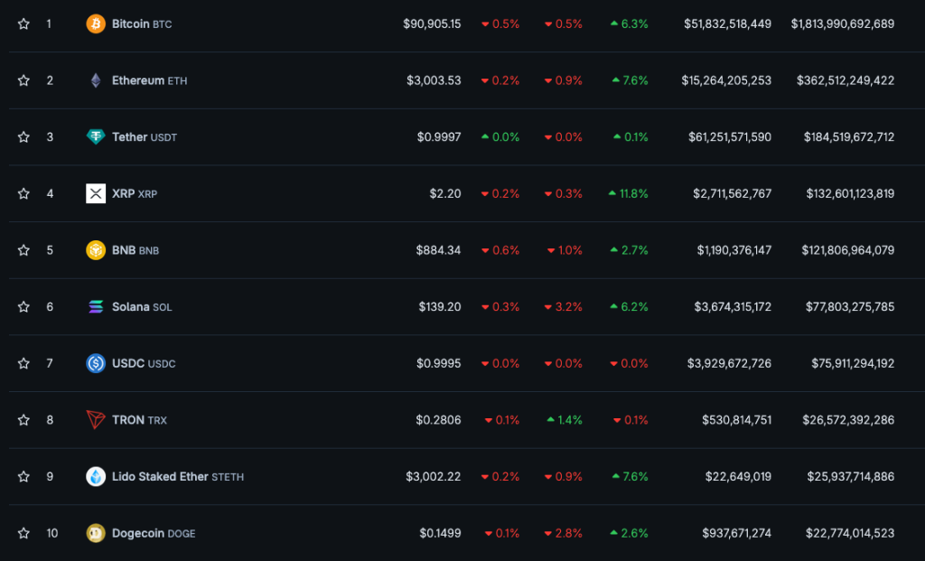This screenshot has width=925, height=561.
Task: Add Dogecoin to watchlist via star
Action: coord(23,533)
